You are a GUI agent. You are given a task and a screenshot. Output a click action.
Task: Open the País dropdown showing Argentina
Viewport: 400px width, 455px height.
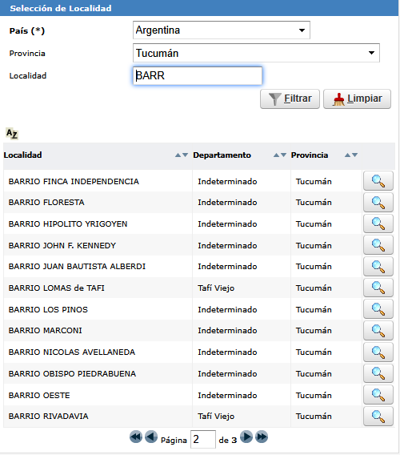pyautogui.click(x=222, y=30)
